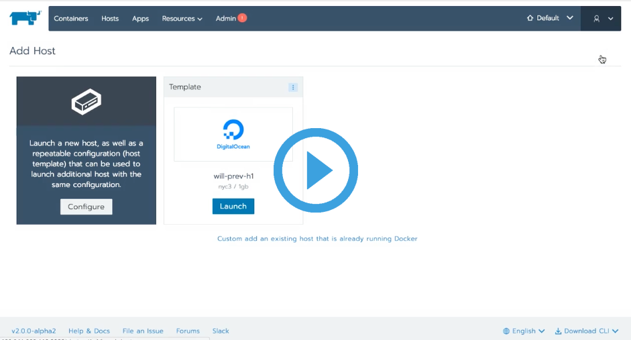This screenshot has width=631, height=340.
Task: Expand the Resources dropdown menu
Action: tap(182, 19)
